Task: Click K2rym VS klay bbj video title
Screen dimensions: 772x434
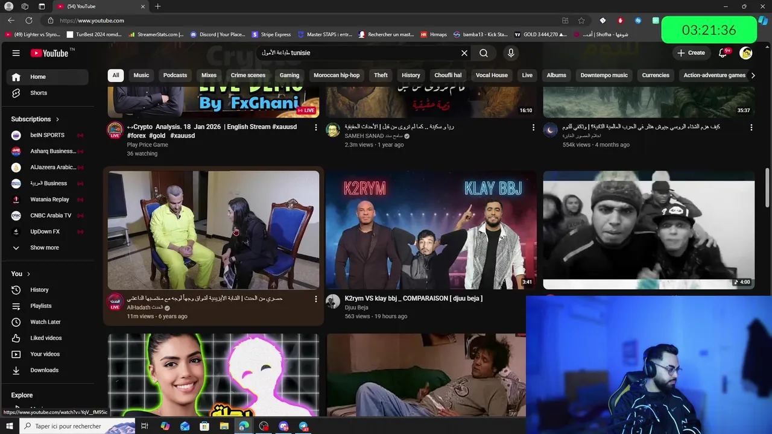Action: pyautogui.click(x=413, y=298)
